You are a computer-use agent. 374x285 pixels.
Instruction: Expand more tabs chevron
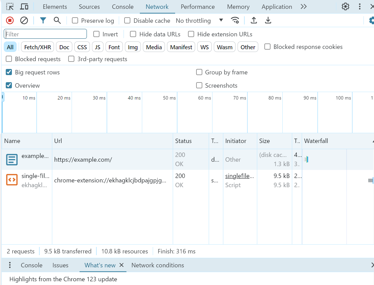tap(303, 6)
